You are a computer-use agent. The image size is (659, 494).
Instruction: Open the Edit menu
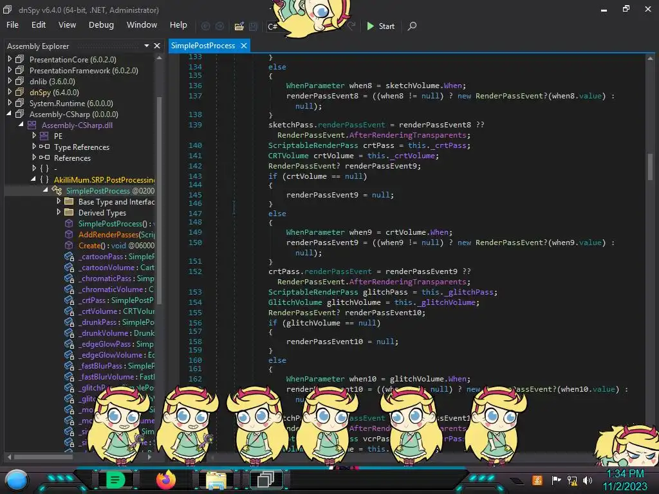[38, 25]
